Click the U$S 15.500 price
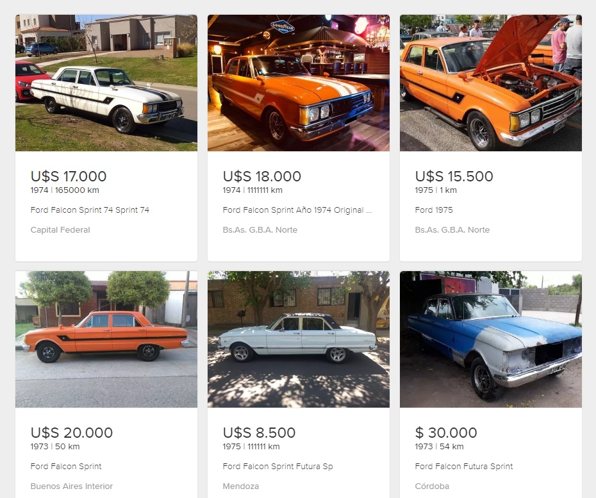Screen dimensions: 596x498 click(x=454, y=176)
